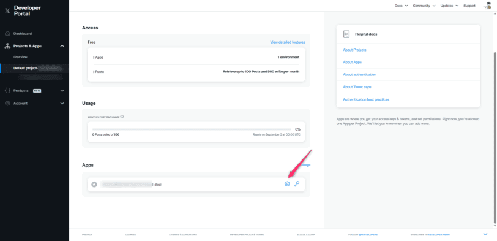The height and width of the screenshot is (241, 497).
Task: Click the Cookies footer link
Action: (x=130, y=235)
